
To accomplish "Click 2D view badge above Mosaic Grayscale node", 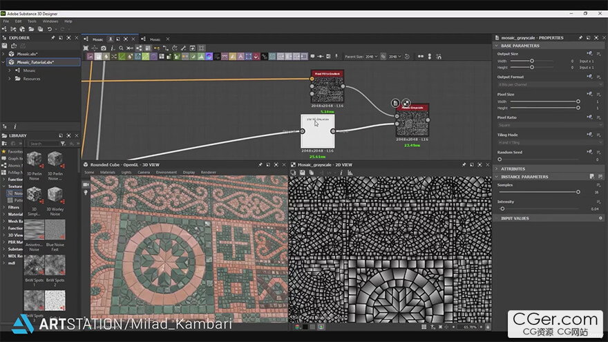I will click(x=406, y=103).
